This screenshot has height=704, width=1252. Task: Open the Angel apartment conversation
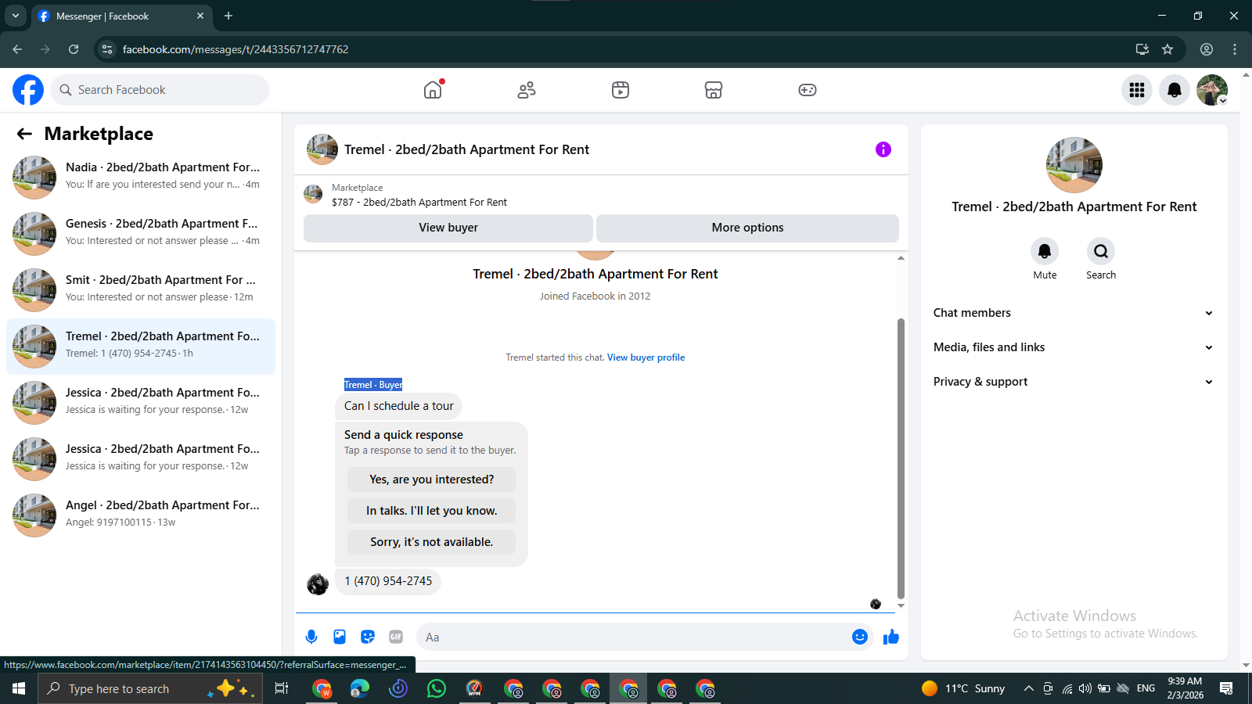141,515
